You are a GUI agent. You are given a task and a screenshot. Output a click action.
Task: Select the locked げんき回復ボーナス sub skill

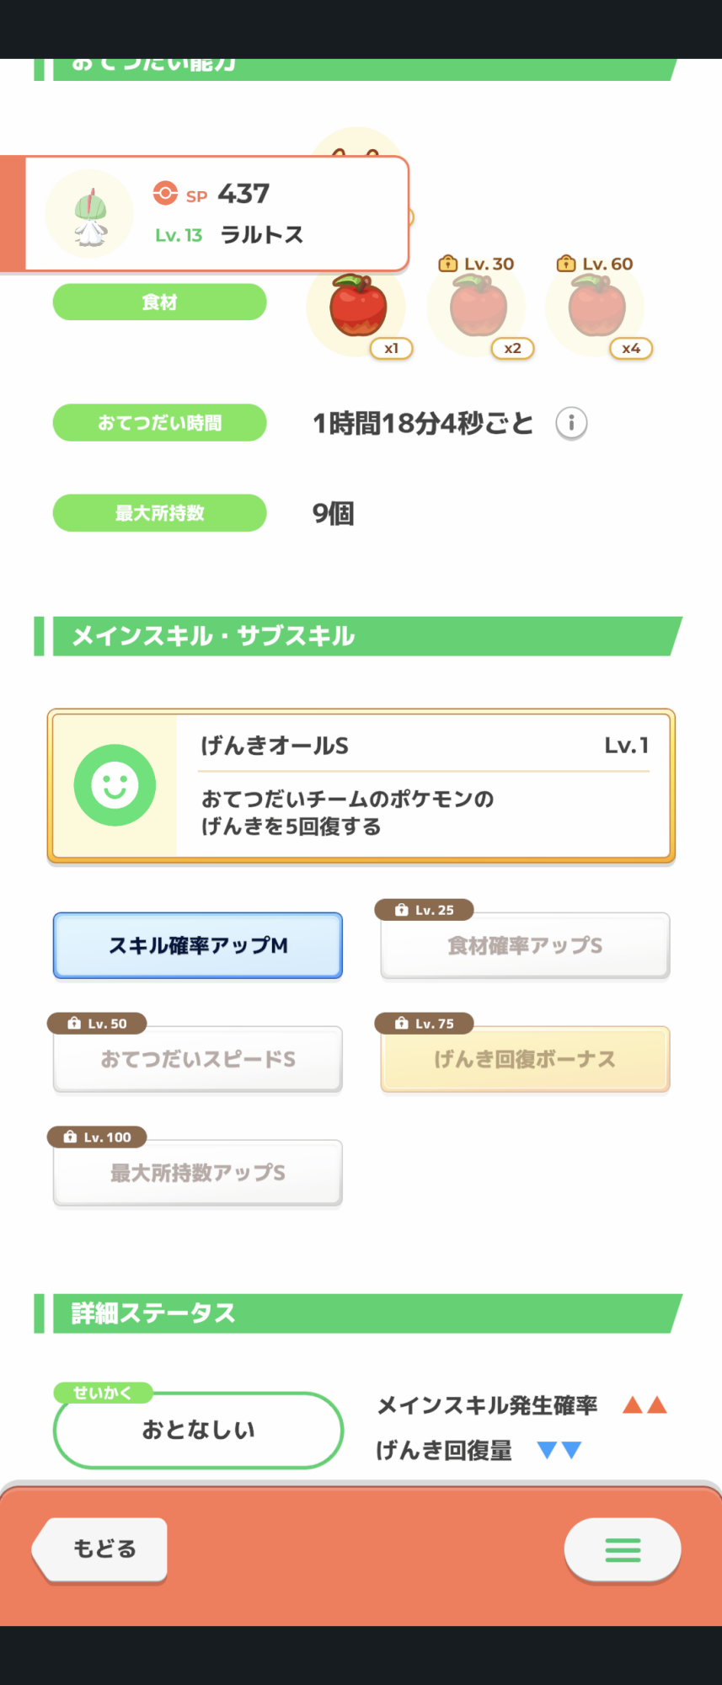(525, 1059)
